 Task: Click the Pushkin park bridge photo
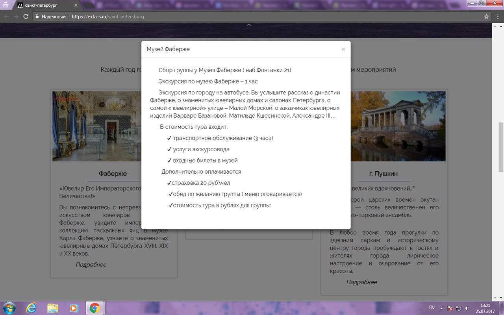tap(398, 126)
